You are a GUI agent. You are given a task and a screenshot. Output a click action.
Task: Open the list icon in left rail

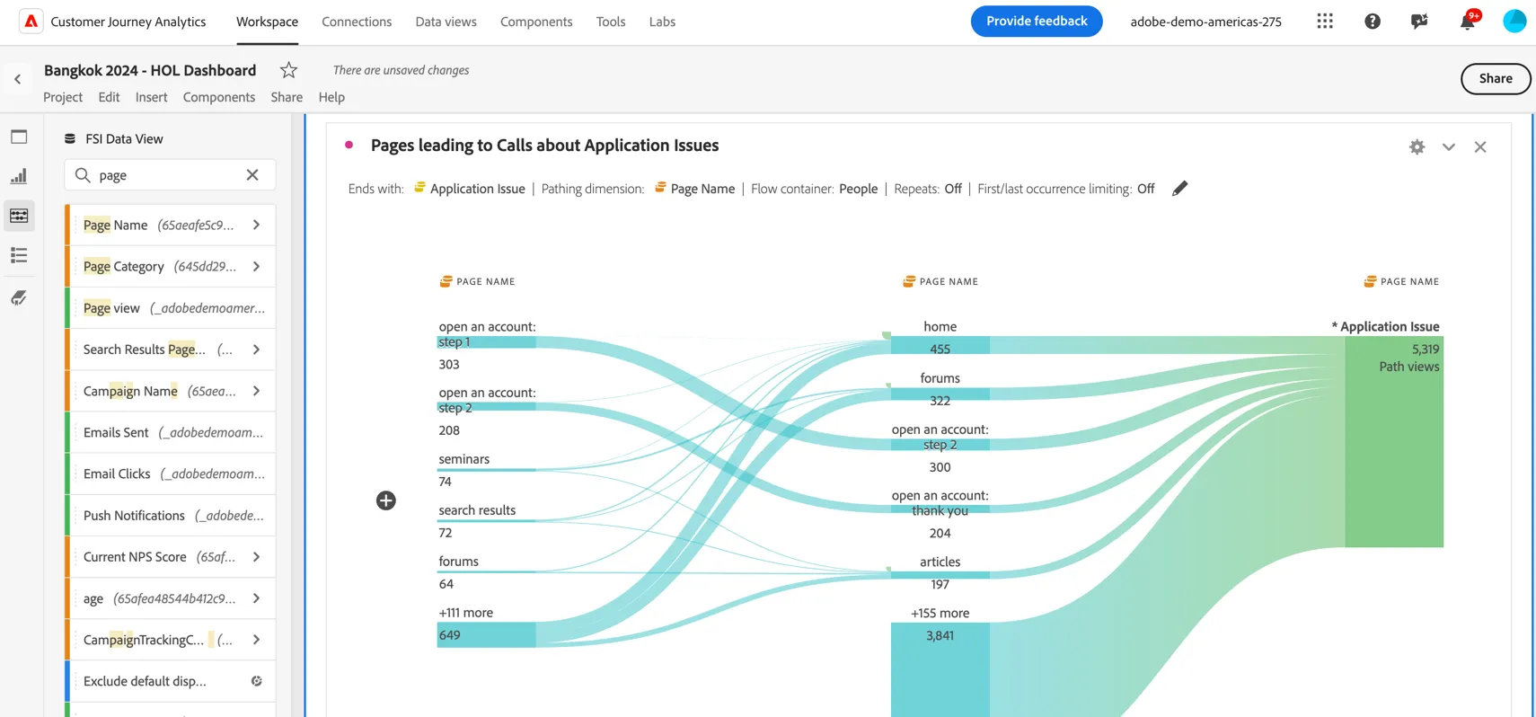(19, 255)
